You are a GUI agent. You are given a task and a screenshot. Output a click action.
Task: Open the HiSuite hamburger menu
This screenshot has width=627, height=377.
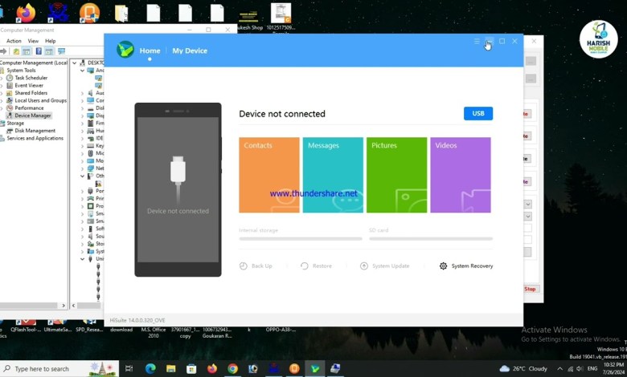(477, 41)
